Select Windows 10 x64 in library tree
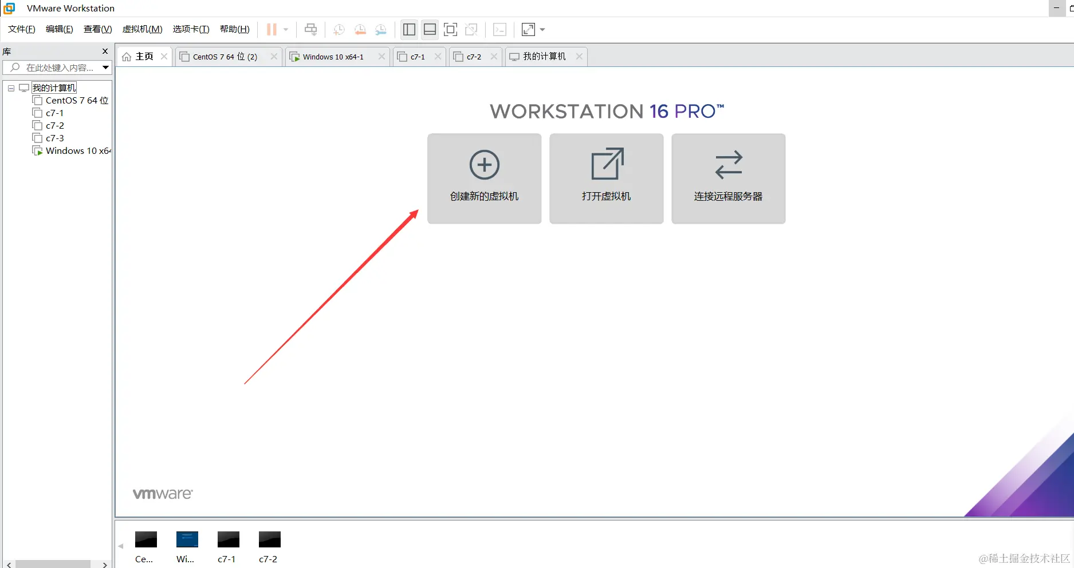Image resolution: width=1074 pixels, height=568 pixels. click(x=78, y=150)
